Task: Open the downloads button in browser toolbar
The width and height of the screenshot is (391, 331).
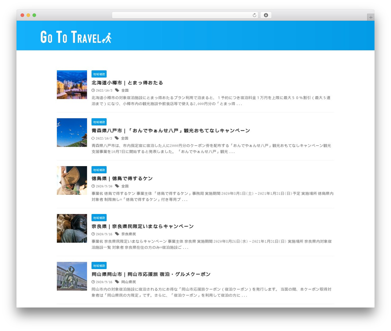Action: (x=266, y=15)
